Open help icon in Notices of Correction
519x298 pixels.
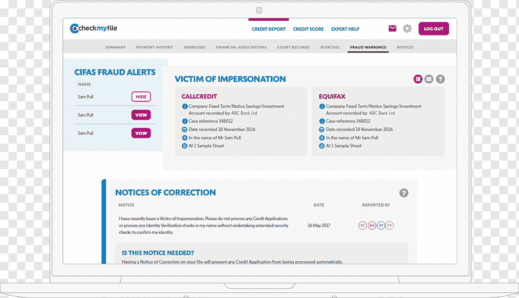tap(403, 193)
